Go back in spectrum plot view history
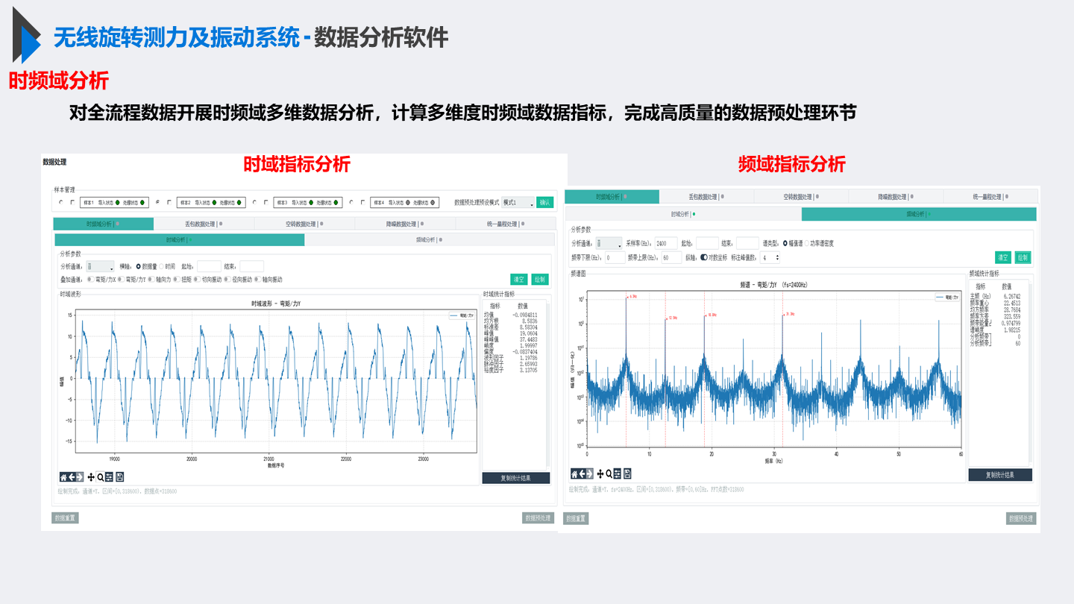Image resolution: width=1074 pixels, height=604 pixels. (x=582, y=474)
